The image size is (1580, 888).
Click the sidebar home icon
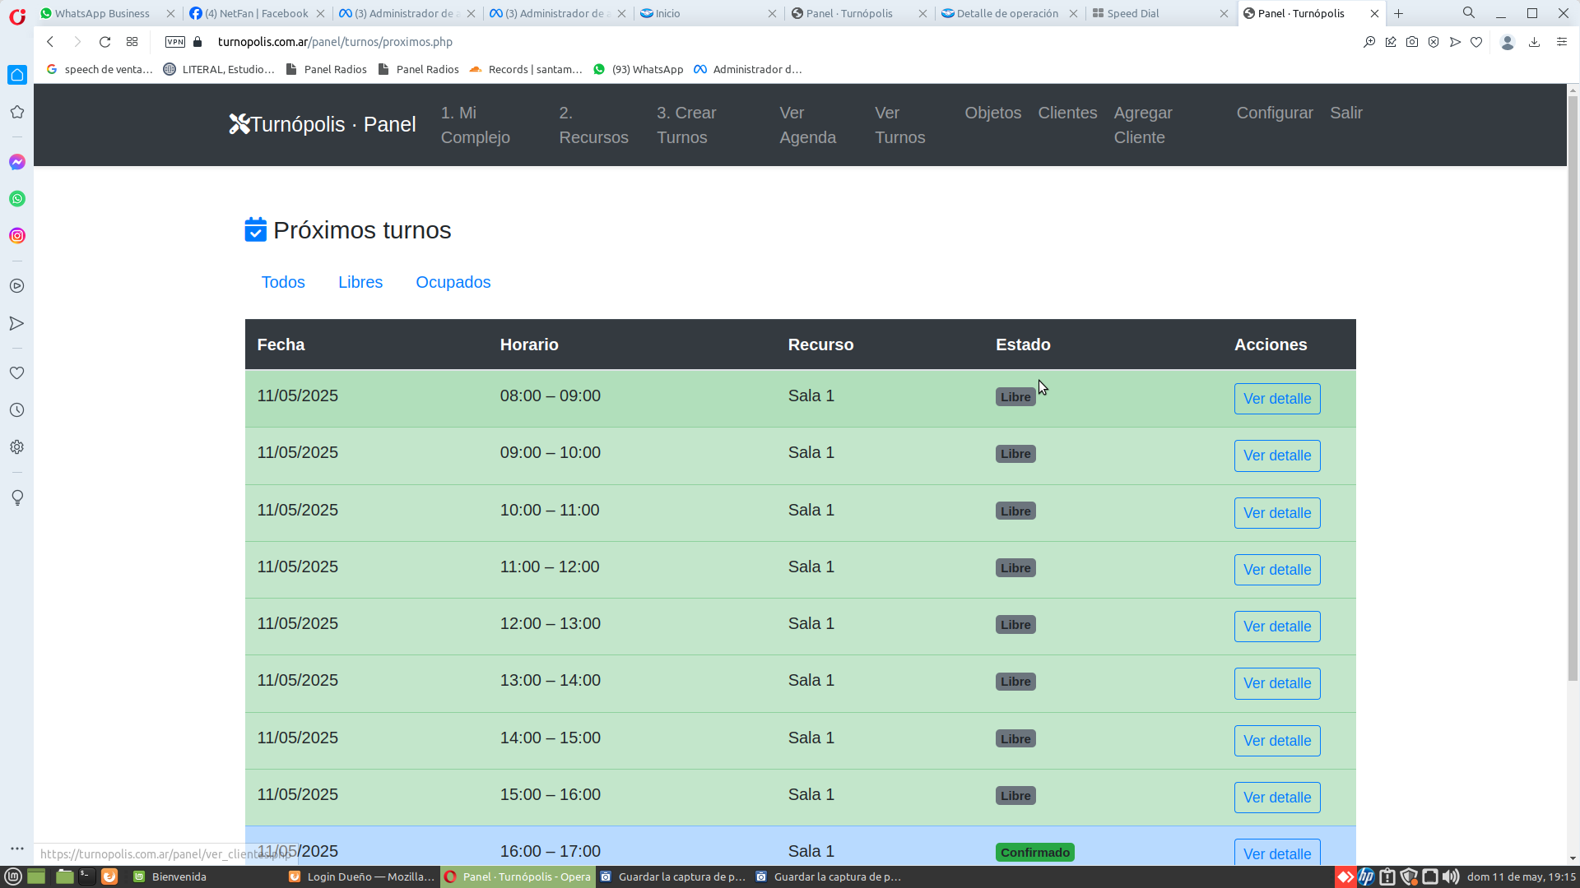[x=17, y=75]
